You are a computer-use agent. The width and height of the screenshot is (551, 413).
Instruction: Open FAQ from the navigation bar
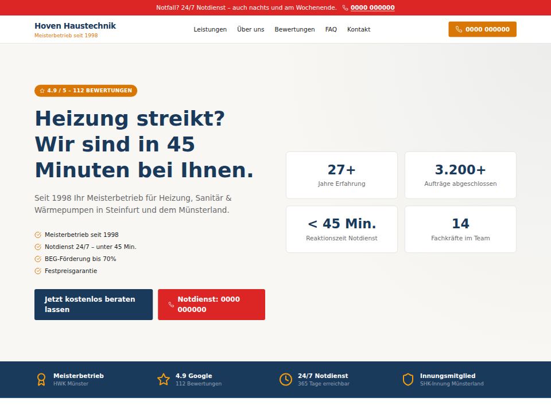[331, 29]
